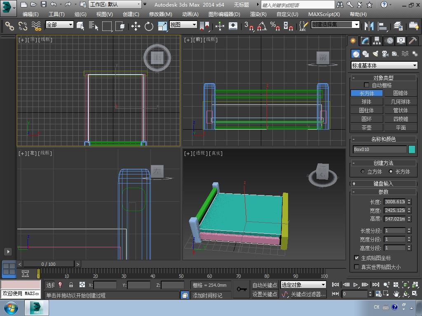The height and width of the screenshot is (316, 422).
Task: Open Select by Name list tool
Action: [x=94, y=26]
